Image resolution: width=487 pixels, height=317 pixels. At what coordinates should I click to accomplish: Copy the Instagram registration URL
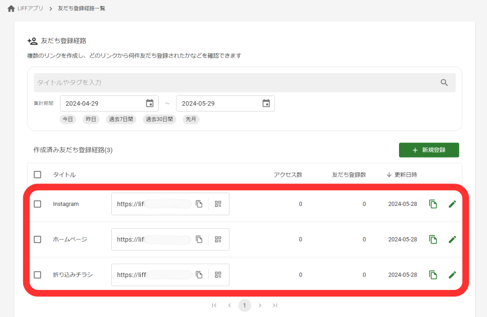pyautogui.click(x=199, y=204)
